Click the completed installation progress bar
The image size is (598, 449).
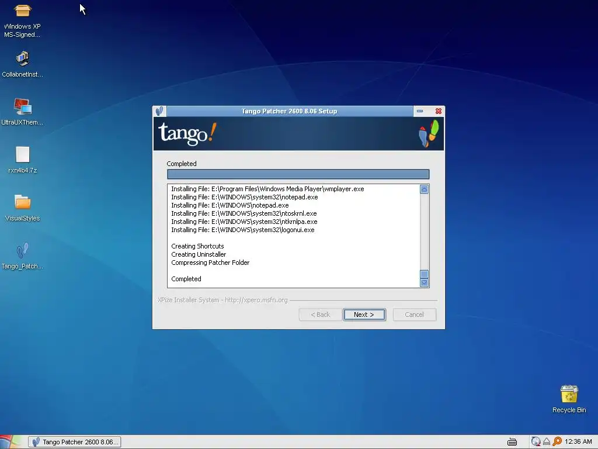pyautogui.click(x=298, y=174)
